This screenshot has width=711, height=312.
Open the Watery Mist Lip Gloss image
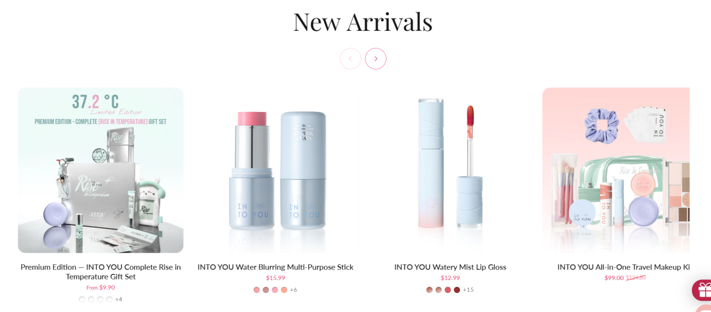point(450,170)
